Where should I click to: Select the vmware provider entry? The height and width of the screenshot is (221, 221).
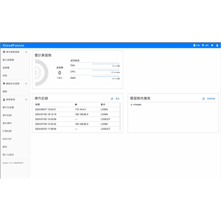[x=137, y=105]
